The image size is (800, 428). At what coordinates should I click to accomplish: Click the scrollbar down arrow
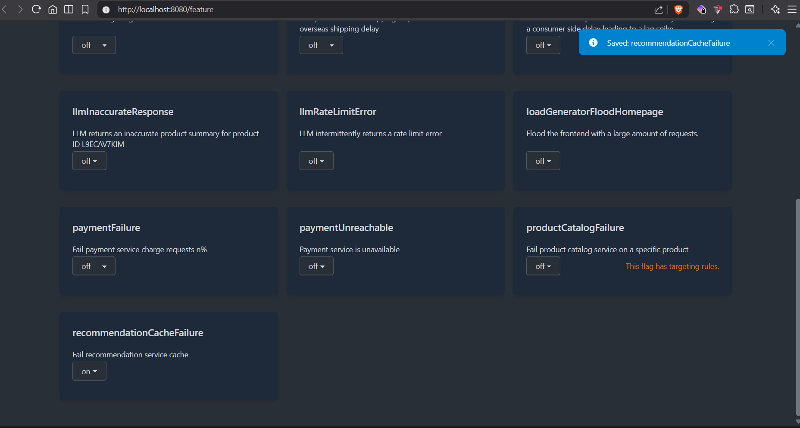coord(797,422)
